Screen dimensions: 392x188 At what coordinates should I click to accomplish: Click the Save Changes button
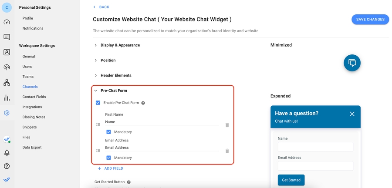point(370,19)
